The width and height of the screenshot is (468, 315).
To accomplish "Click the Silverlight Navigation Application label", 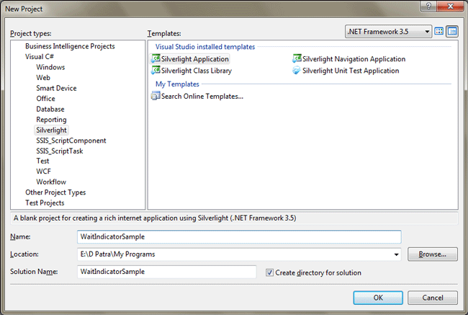I will pyautogui.click(x=354, y=59).
